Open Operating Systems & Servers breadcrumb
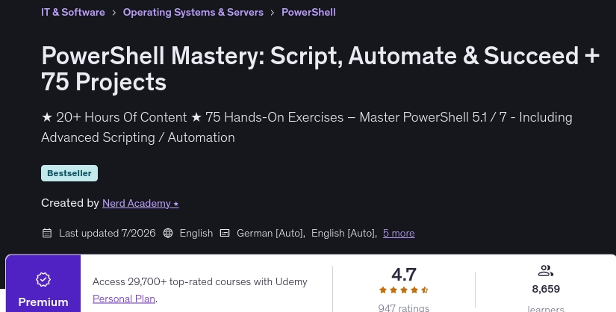Viewport: 616px width, 312px height. click(x=193, y=12)
